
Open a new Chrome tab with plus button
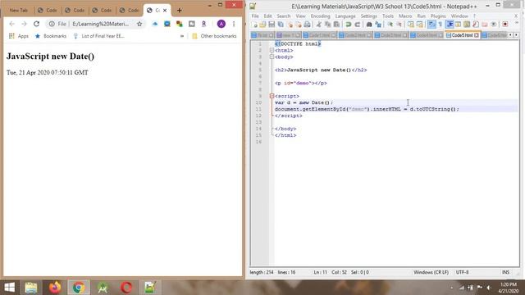[180, 11]
